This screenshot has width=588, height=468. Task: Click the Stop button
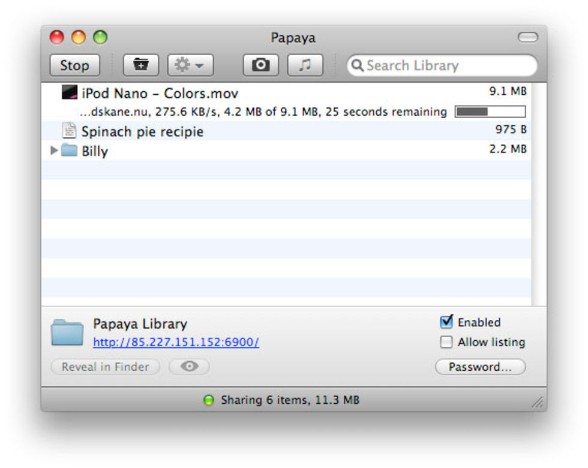[74, 65]
